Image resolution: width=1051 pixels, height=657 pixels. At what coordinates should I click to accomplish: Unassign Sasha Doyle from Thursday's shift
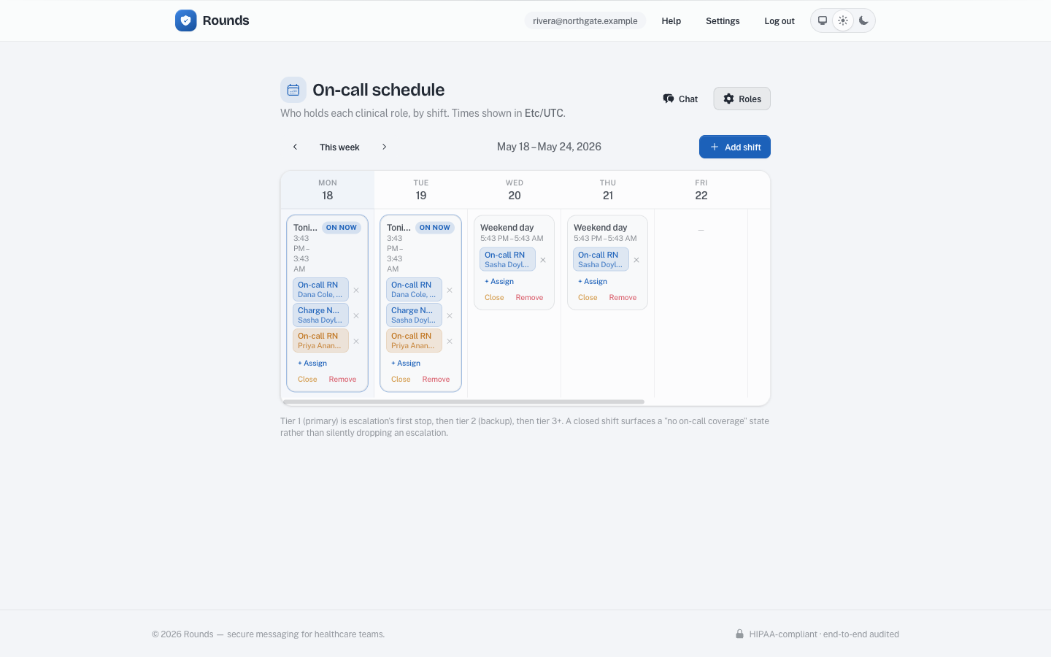pos(636,260)
